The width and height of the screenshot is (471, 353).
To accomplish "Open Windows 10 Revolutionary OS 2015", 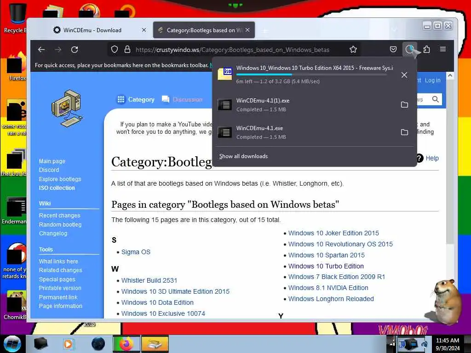I will pos(340,244).
